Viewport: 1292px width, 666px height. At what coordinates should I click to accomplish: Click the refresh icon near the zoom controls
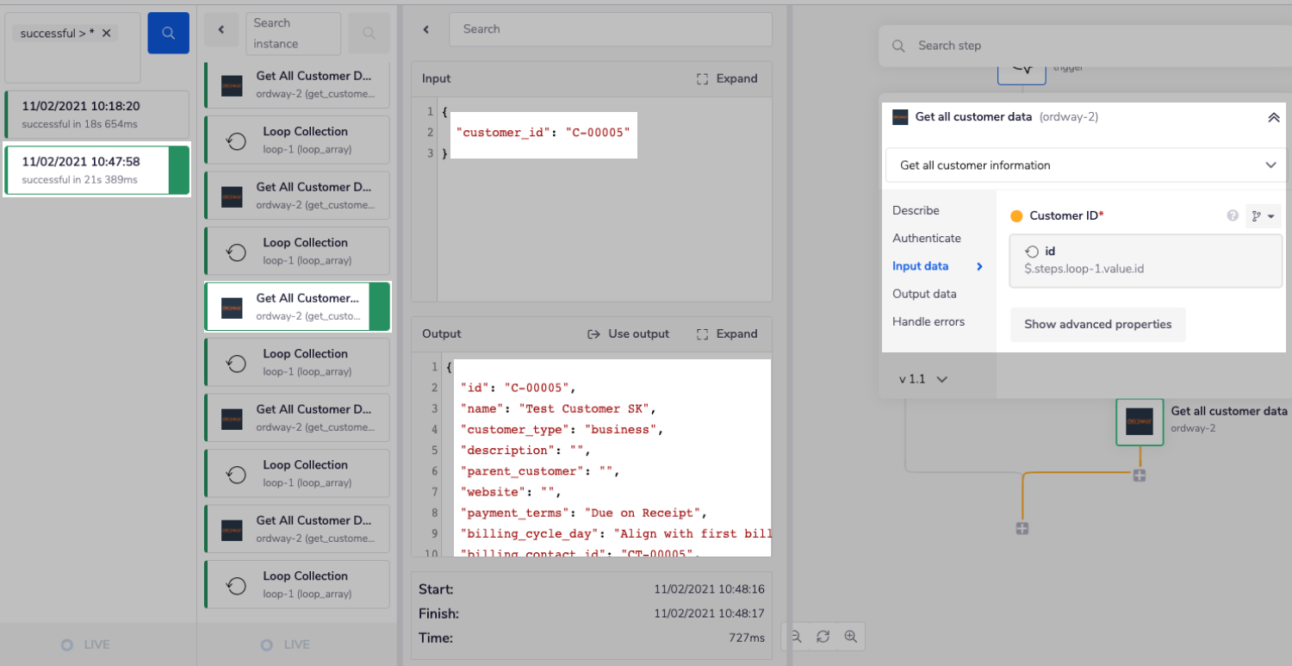pos(823,636)
